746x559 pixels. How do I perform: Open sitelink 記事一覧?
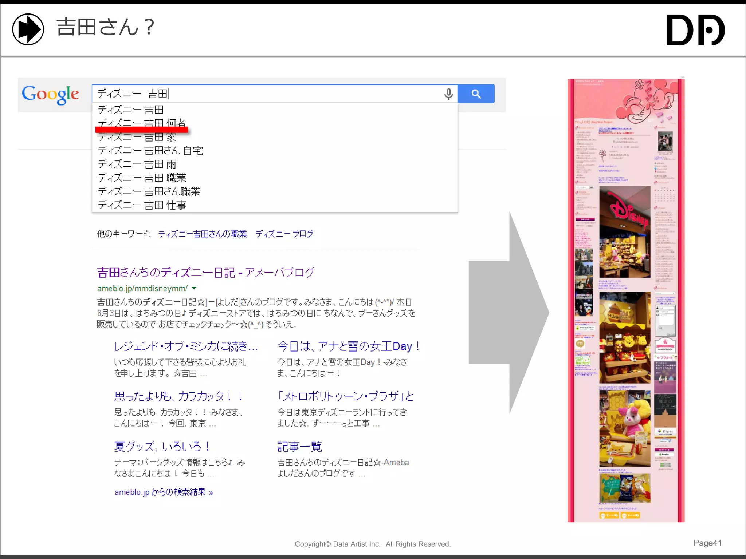(300, 447)
